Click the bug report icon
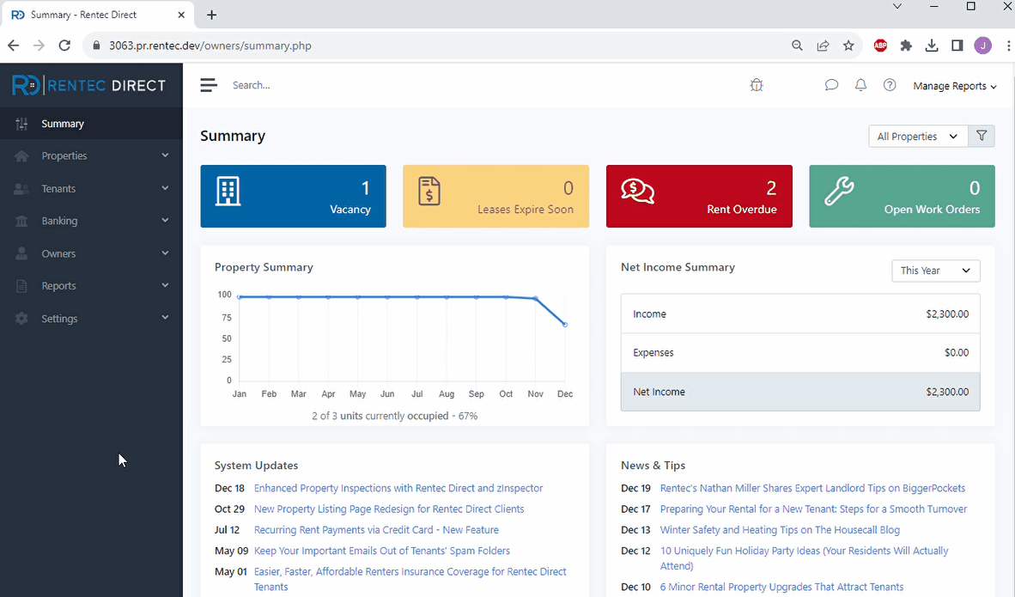 [756, 85]
